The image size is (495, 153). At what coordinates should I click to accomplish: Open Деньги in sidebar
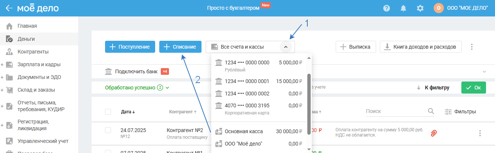[26, 39]
